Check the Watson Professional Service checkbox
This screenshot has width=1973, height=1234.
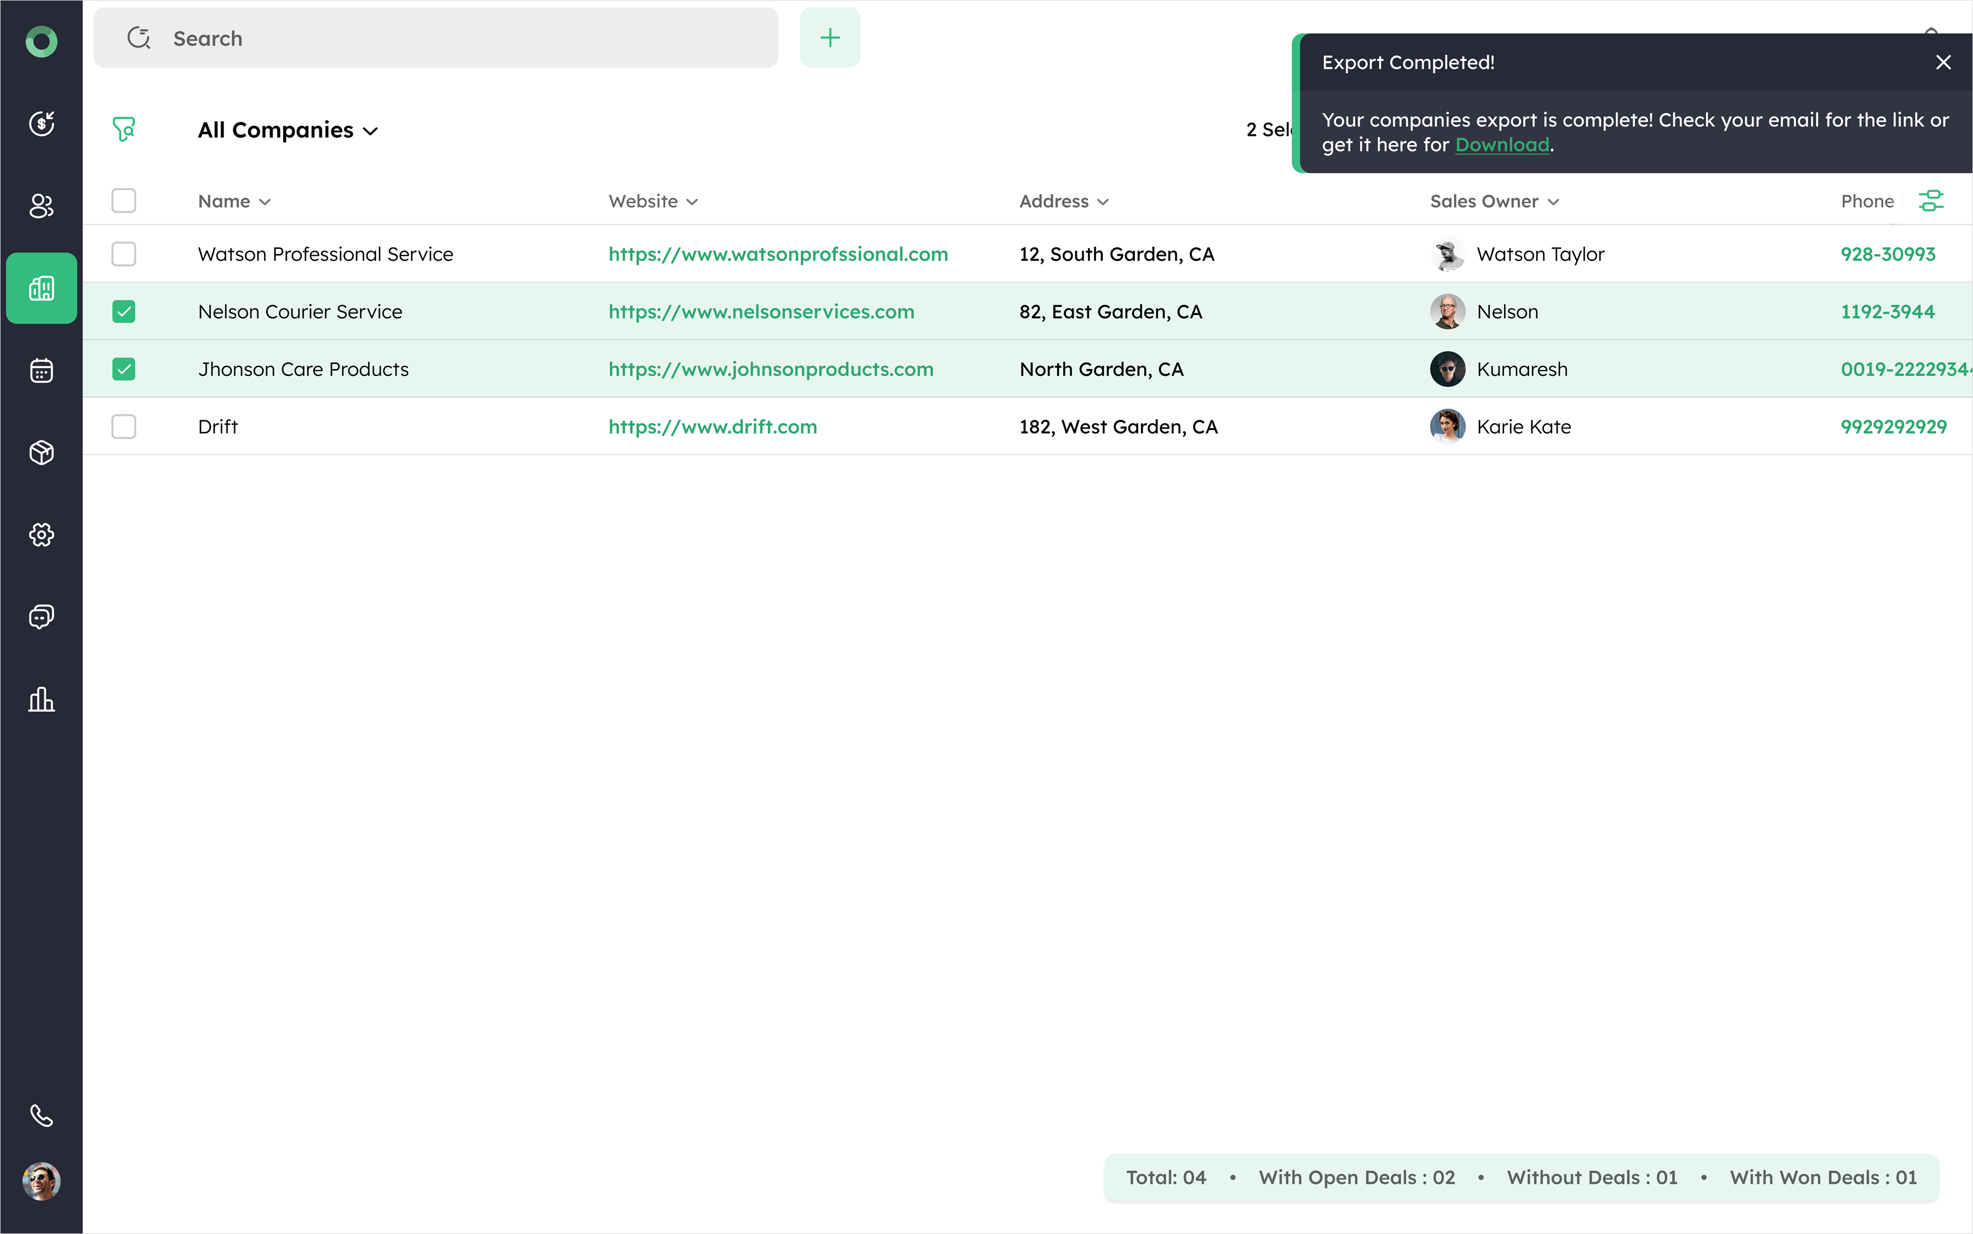point(124,254)
